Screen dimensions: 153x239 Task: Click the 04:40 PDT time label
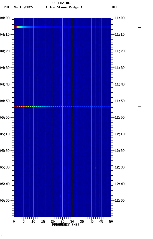tap(5, 84)
